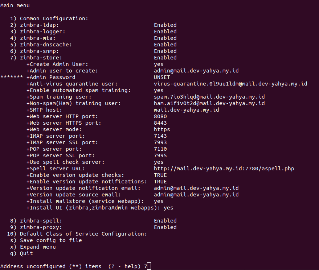The height and width of the screenshot is (270, 319).
Task: Click the Spam training user address
Action: [x=209, y=97]
